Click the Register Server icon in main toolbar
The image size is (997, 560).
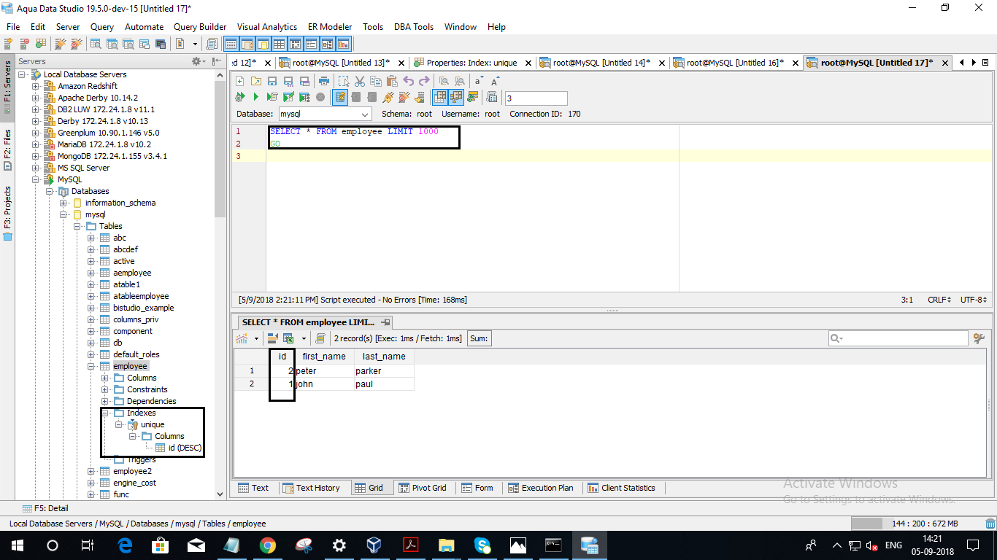point(8,44)
